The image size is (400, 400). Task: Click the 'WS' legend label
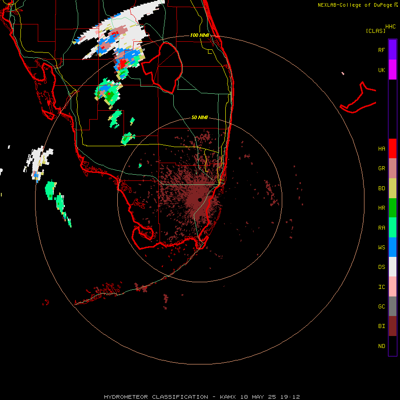tap(381, 248)
